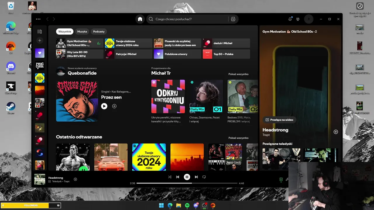Create new playlist with plus button
Viewport: 374px width, 210px height.
(40, 40)
